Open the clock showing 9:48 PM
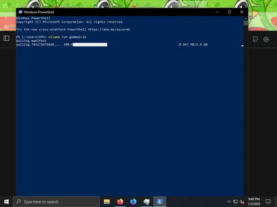This screenshot has height=207, width=277. coord(254,202)
